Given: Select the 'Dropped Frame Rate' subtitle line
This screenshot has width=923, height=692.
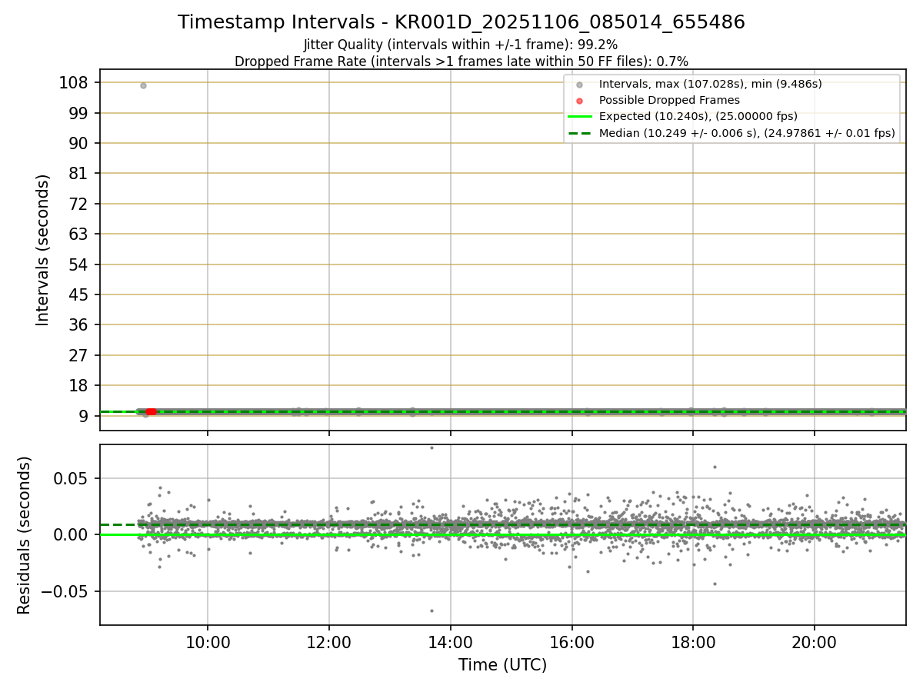Looking at the screenshot, I should (461, 61).
